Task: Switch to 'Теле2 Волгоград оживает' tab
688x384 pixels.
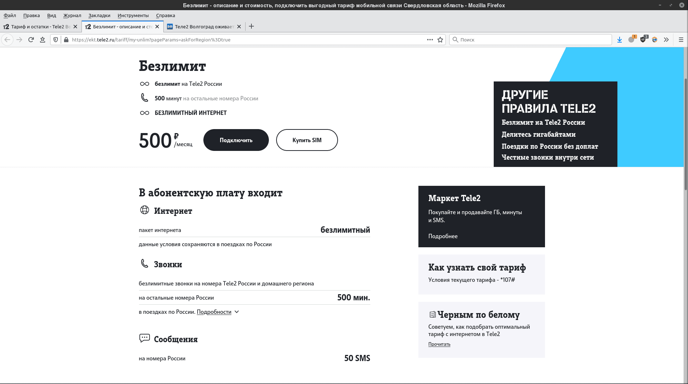Action: (204, 27)
